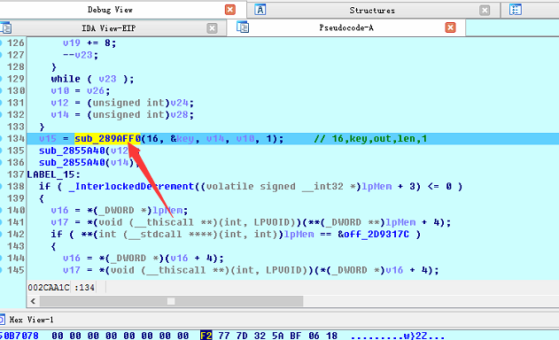Click the IDA View-EIP tab icon
Screen dimensions: 559x340
pyautogui.click(x=5, y=27)
